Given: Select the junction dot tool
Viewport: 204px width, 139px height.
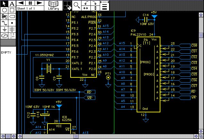Looking at the screenshot, I should coord(12,23).
